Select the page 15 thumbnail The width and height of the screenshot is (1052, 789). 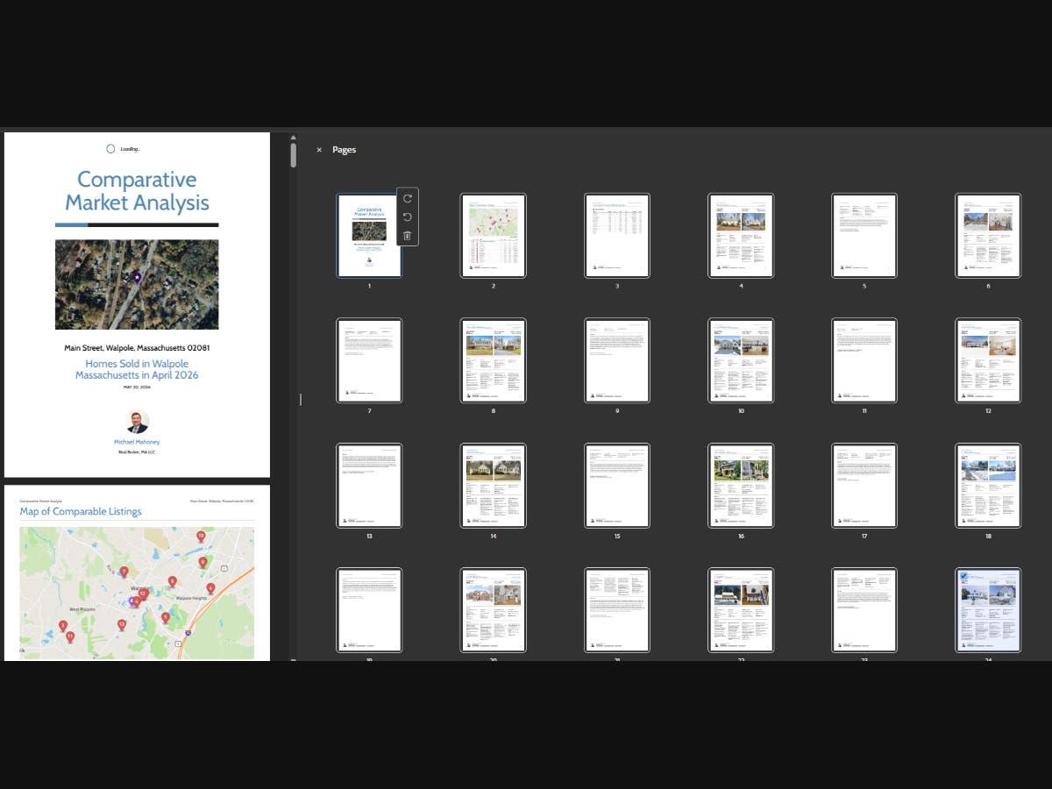(x=617, y=486)
